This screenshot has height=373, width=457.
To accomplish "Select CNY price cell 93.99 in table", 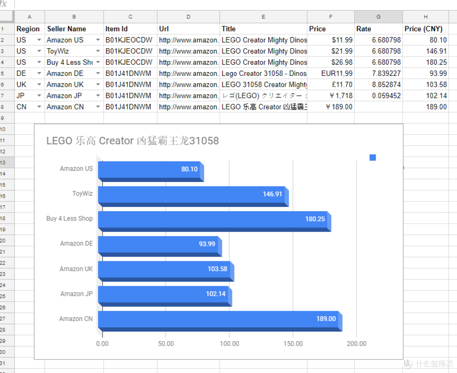I will tap(426, 73).
